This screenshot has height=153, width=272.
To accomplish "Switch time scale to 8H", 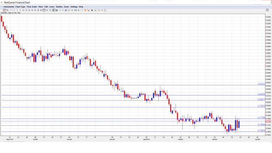I will (x=41, y=10).
